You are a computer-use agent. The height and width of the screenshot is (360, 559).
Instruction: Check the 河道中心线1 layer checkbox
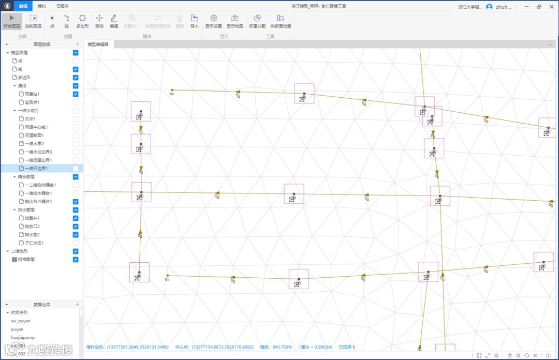click(x=76, y=127)
